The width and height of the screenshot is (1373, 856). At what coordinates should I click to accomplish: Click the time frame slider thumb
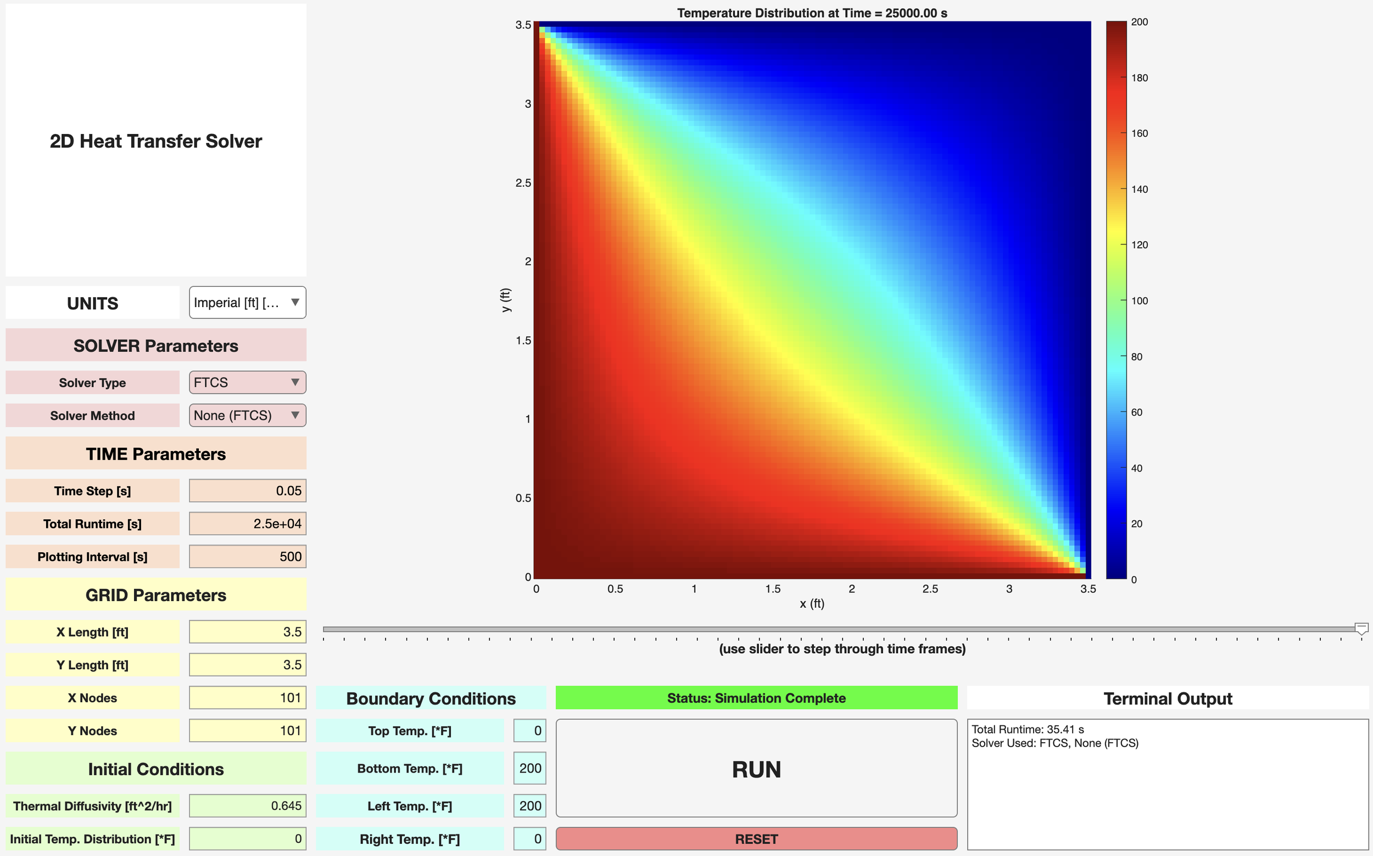(1361, 629)
